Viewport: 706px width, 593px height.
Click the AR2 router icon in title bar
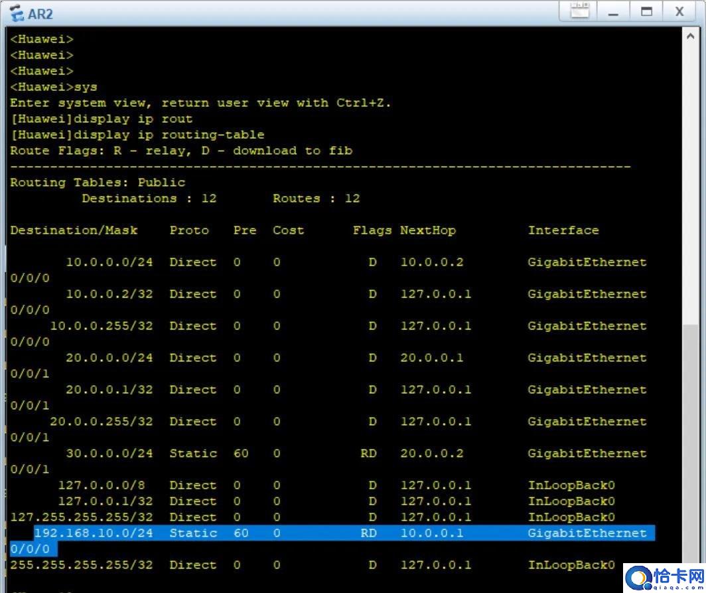click(16, 13)
